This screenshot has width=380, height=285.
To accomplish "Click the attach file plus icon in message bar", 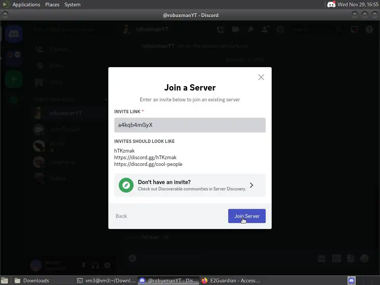I will click(x=132, y=258).
